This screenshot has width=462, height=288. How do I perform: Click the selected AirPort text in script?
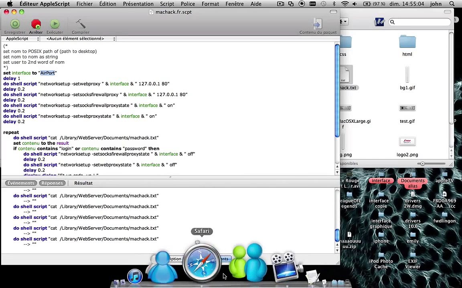coord(48,73)
